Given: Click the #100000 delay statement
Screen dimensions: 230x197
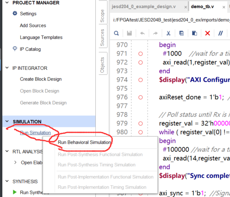Looking at the screenshot, I should pyautogui.click(x=176, y=150).
